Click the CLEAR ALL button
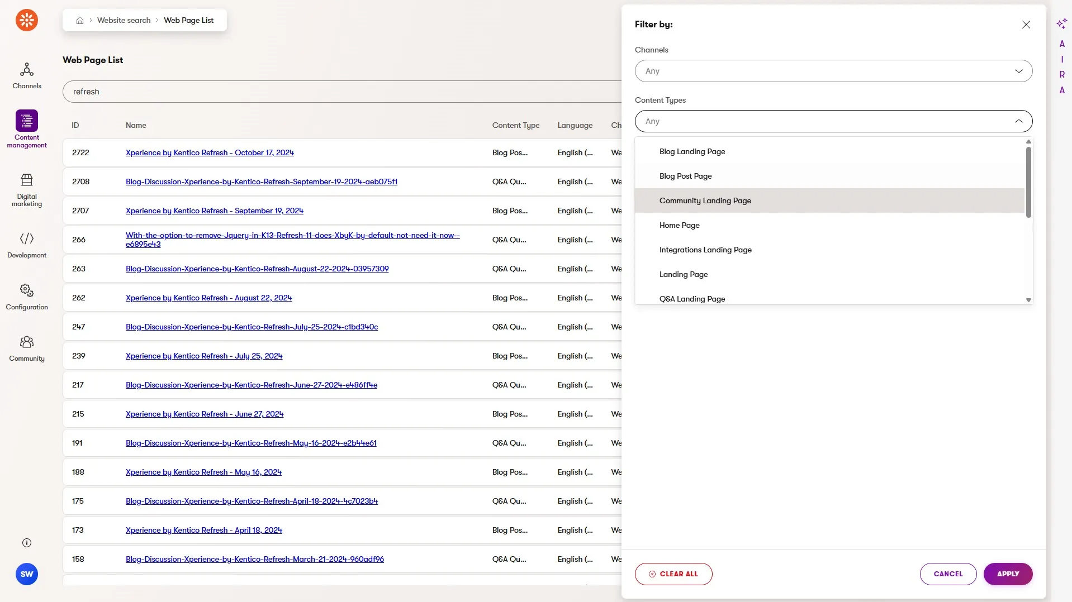This screenshot has width=1072, height=602. pyautogui.click(x=673, y=574)
